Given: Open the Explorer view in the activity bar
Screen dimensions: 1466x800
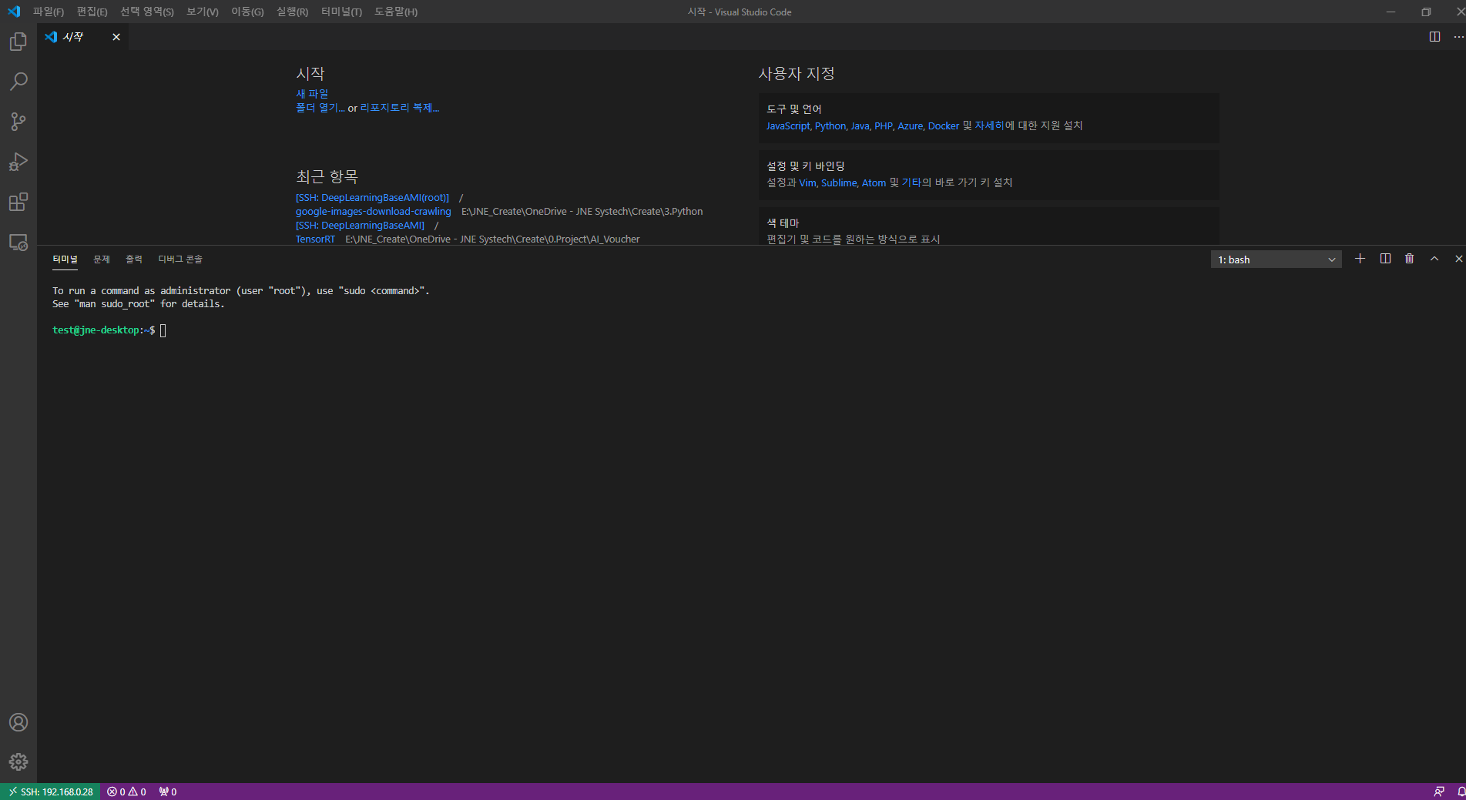Looking at the screenshot, I should [x=18, y=42].
